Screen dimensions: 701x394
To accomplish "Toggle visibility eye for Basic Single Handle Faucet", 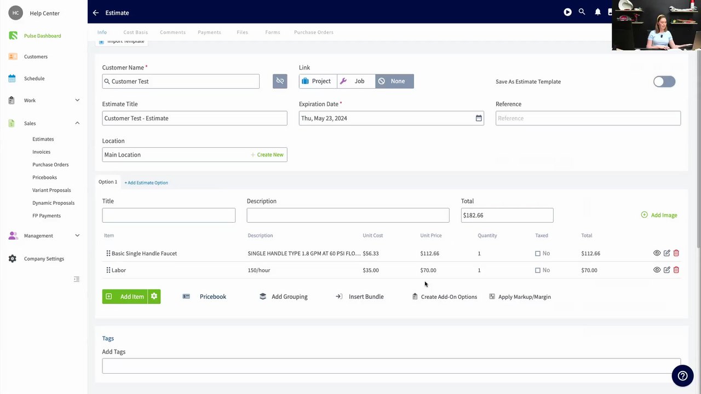I will point(657,253).
